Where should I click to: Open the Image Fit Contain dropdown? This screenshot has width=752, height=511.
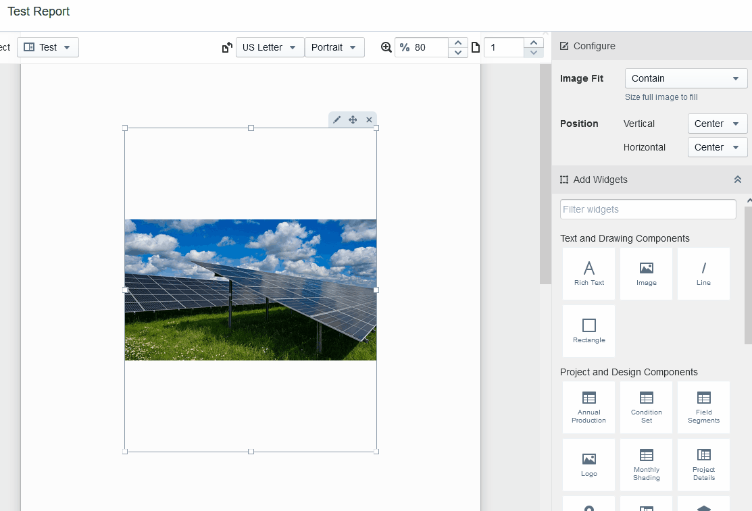coord(686,78)
